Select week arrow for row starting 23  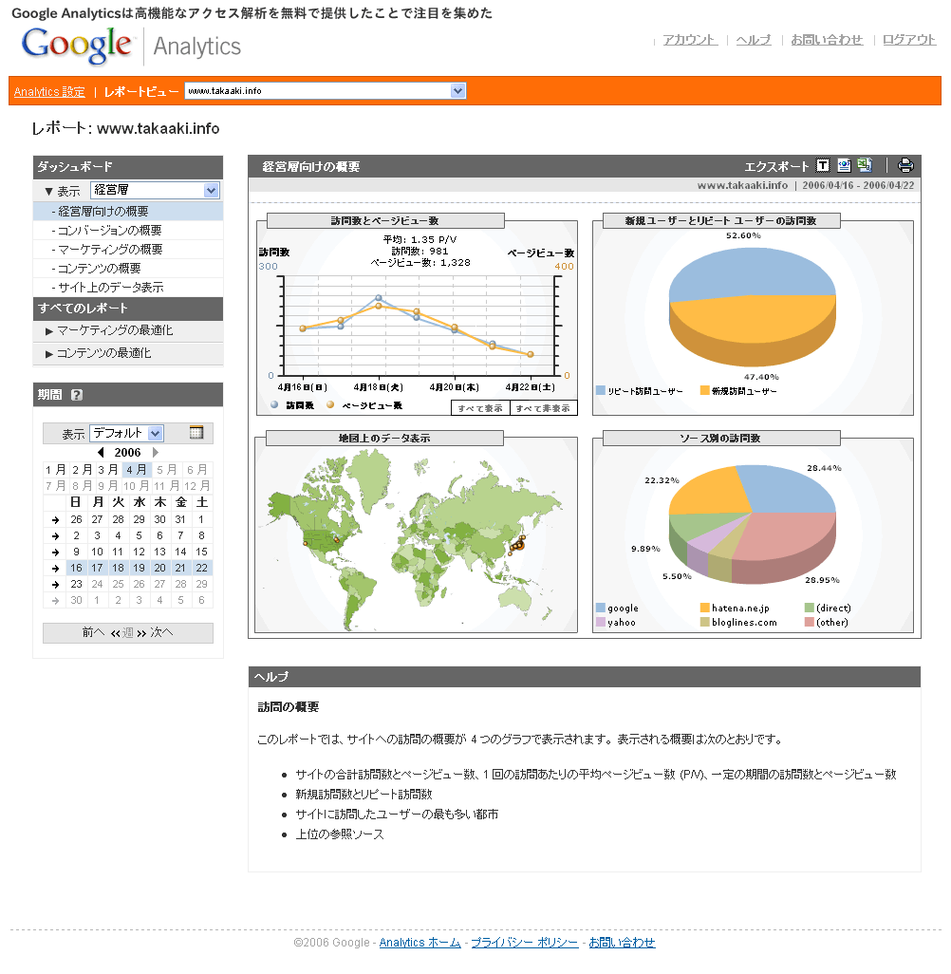click(x=55, y=585)
